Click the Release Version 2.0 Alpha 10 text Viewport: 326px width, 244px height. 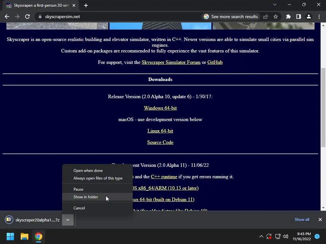(160, 97)
